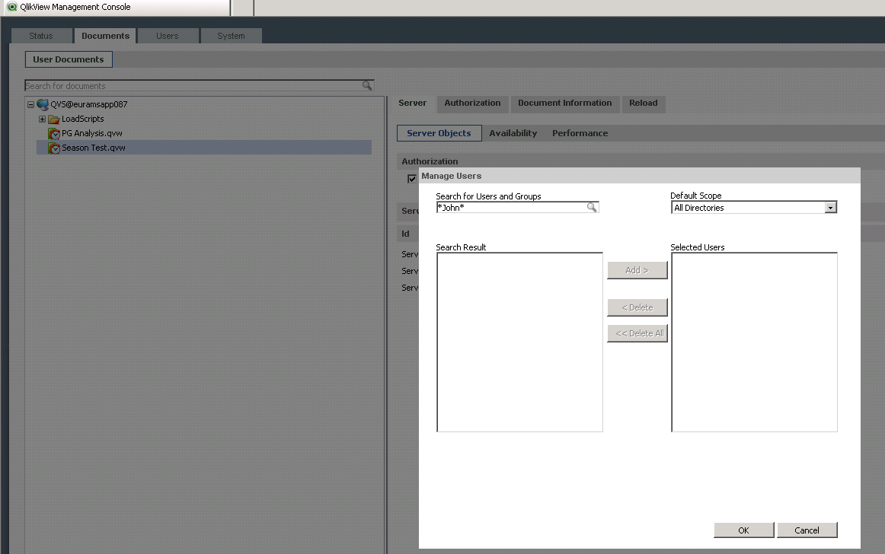Click the PG Analysis.qvw document icon
This screenshot has height=554, width=885.
(x=54, y=134)
